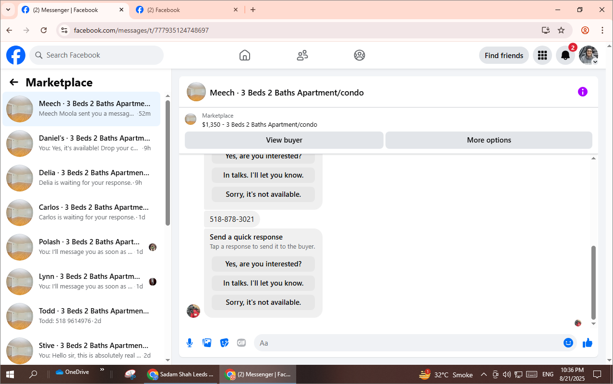Open Daniel's conversation in the list
Screen dimensions: 613x384
pyautogui.click(x=82, y=144)
